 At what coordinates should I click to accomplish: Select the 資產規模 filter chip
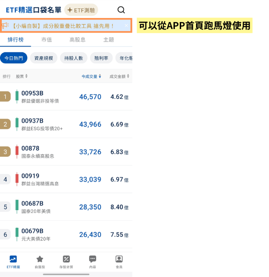pyautogui.click(x=44, y=58)
